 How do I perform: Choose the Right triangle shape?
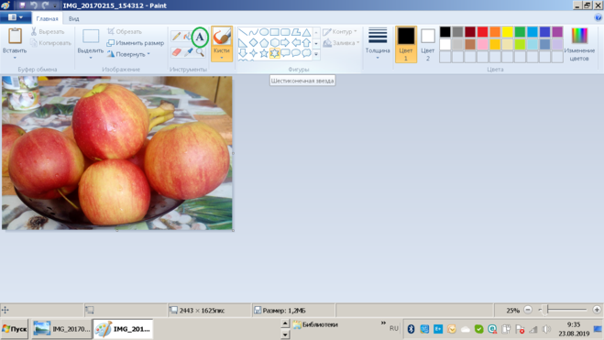[x=243, y=43]
